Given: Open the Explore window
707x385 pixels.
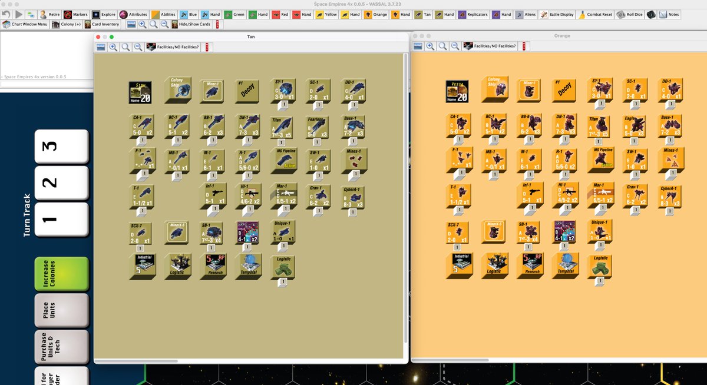Looking at the screenshot, I should pos(104,14).
